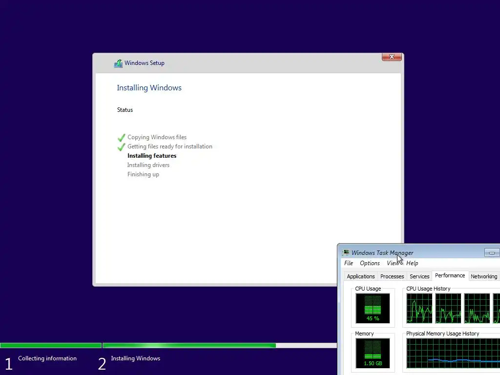
Task: Close the Windows Setup dialog
Action: coord(392,57)
